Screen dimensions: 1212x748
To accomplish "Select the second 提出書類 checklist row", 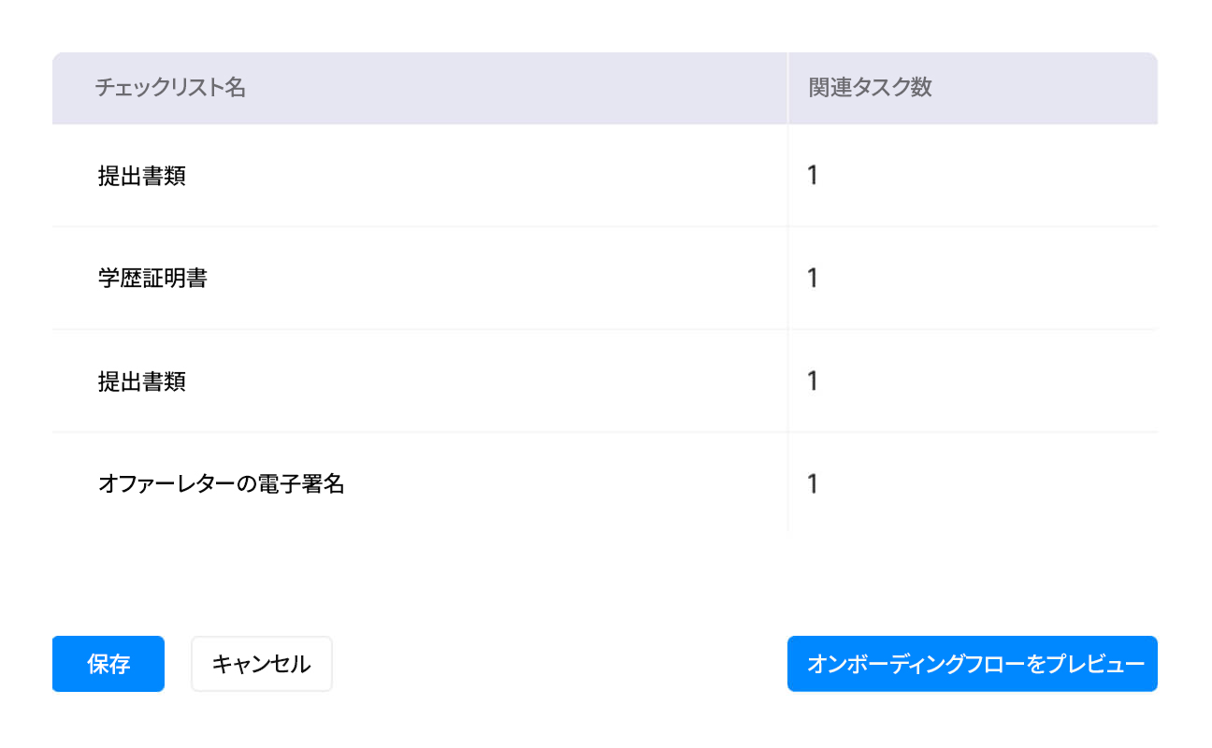I will tap(139, 381).
